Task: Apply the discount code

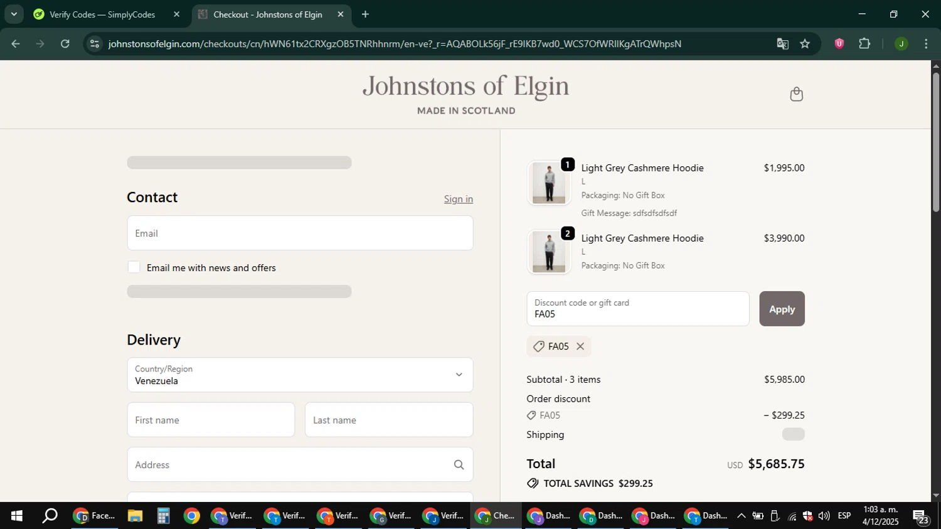Action: point(782,309)
